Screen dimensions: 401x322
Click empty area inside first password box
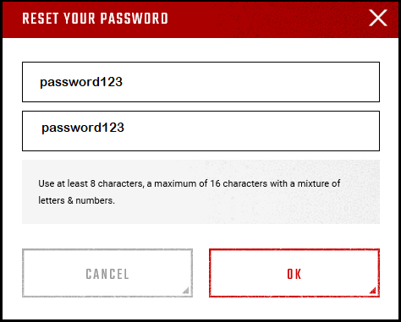[x=251, y=82]
